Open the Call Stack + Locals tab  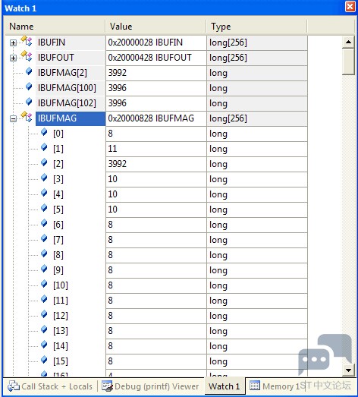tap(50, 386)
